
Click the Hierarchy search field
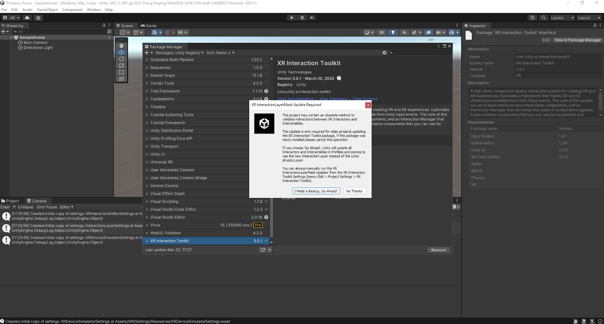click(59, 32)
